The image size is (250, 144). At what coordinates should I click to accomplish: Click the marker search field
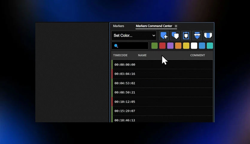point(130,46)
